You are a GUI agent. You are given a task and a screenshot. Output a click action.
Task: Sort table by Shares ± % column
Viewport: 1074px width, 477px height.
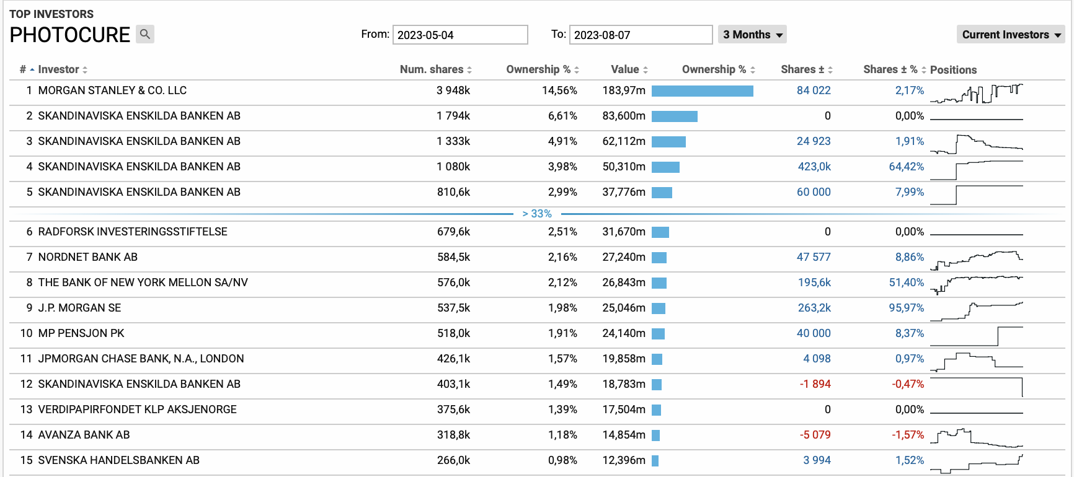pos(895,69)
